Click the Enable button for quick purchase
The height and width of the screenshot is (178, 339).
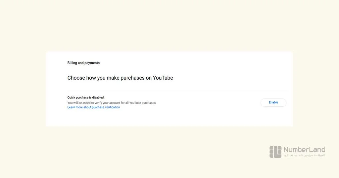(273, 102)
